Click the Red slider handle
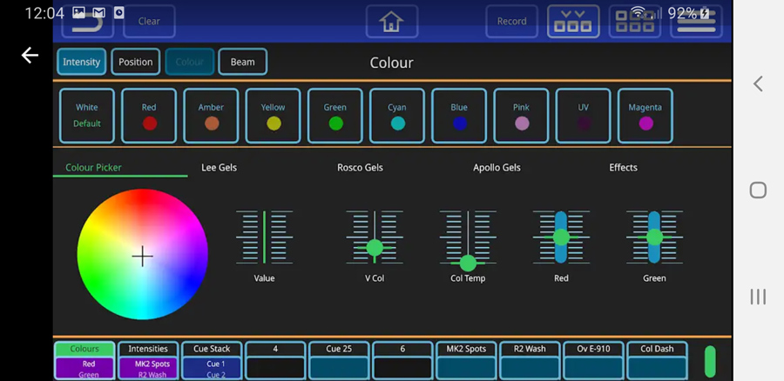 pos(561,237)
